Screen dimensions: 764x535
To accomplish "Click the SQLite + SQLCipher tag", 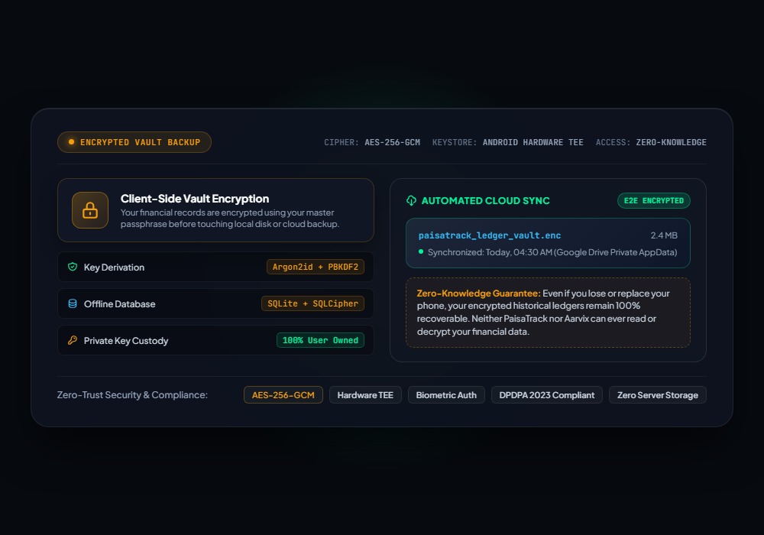I will point(312,303).
